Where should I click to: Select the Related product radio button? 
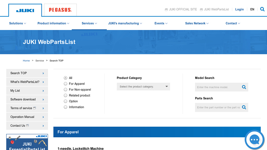tap(65, 95)
